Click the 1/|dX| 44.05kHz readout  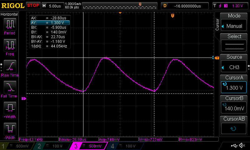(50, 46)
